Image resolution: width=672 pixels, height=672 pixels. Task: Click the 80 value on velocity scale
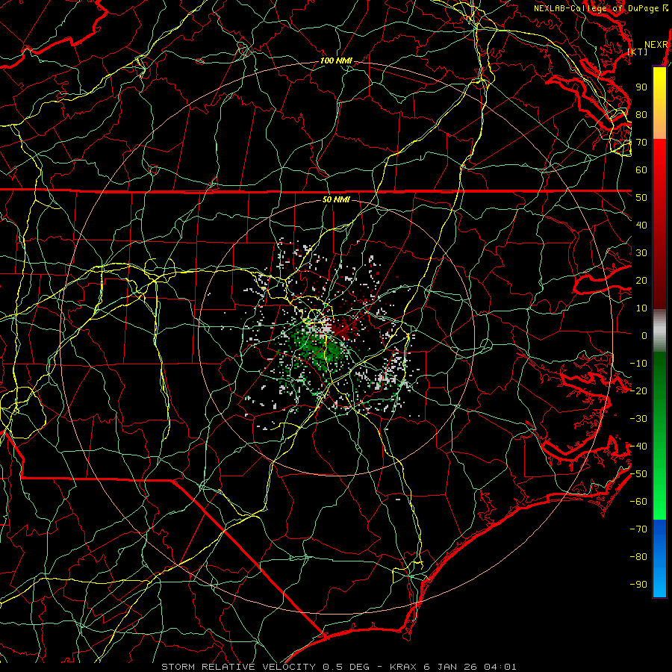[x=641, y=114]
